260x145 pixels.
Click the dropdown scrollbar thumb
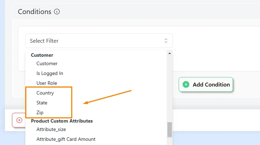point(169,130)
